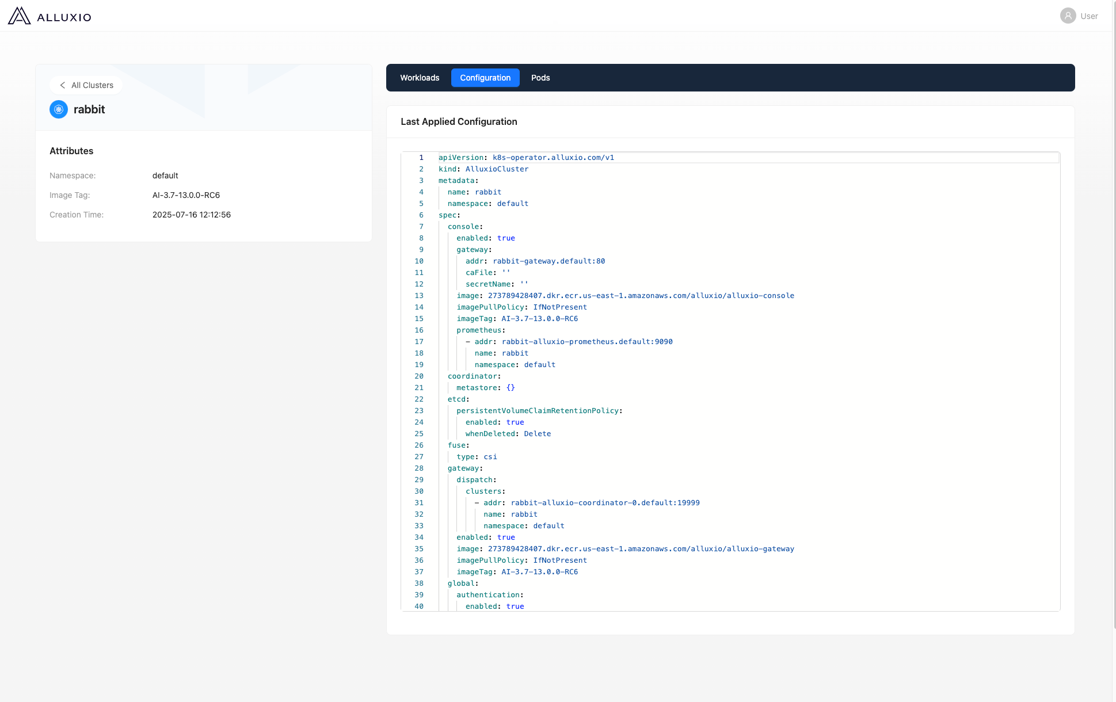Click the alluxio-console image URL in YAML
The width and height of the screenshot is (1116, 702).
(x=641, y=296)
